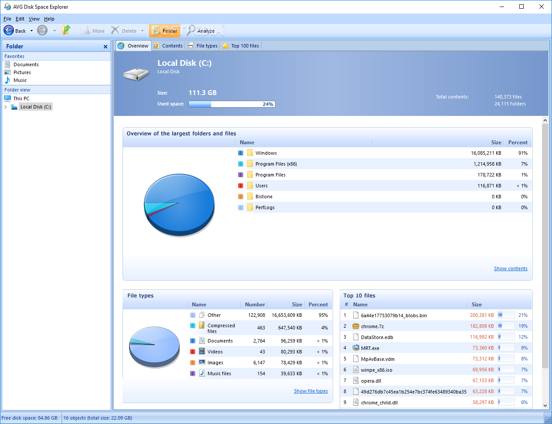
Task: Sort file types by Number column
Action: click(255, 305)
